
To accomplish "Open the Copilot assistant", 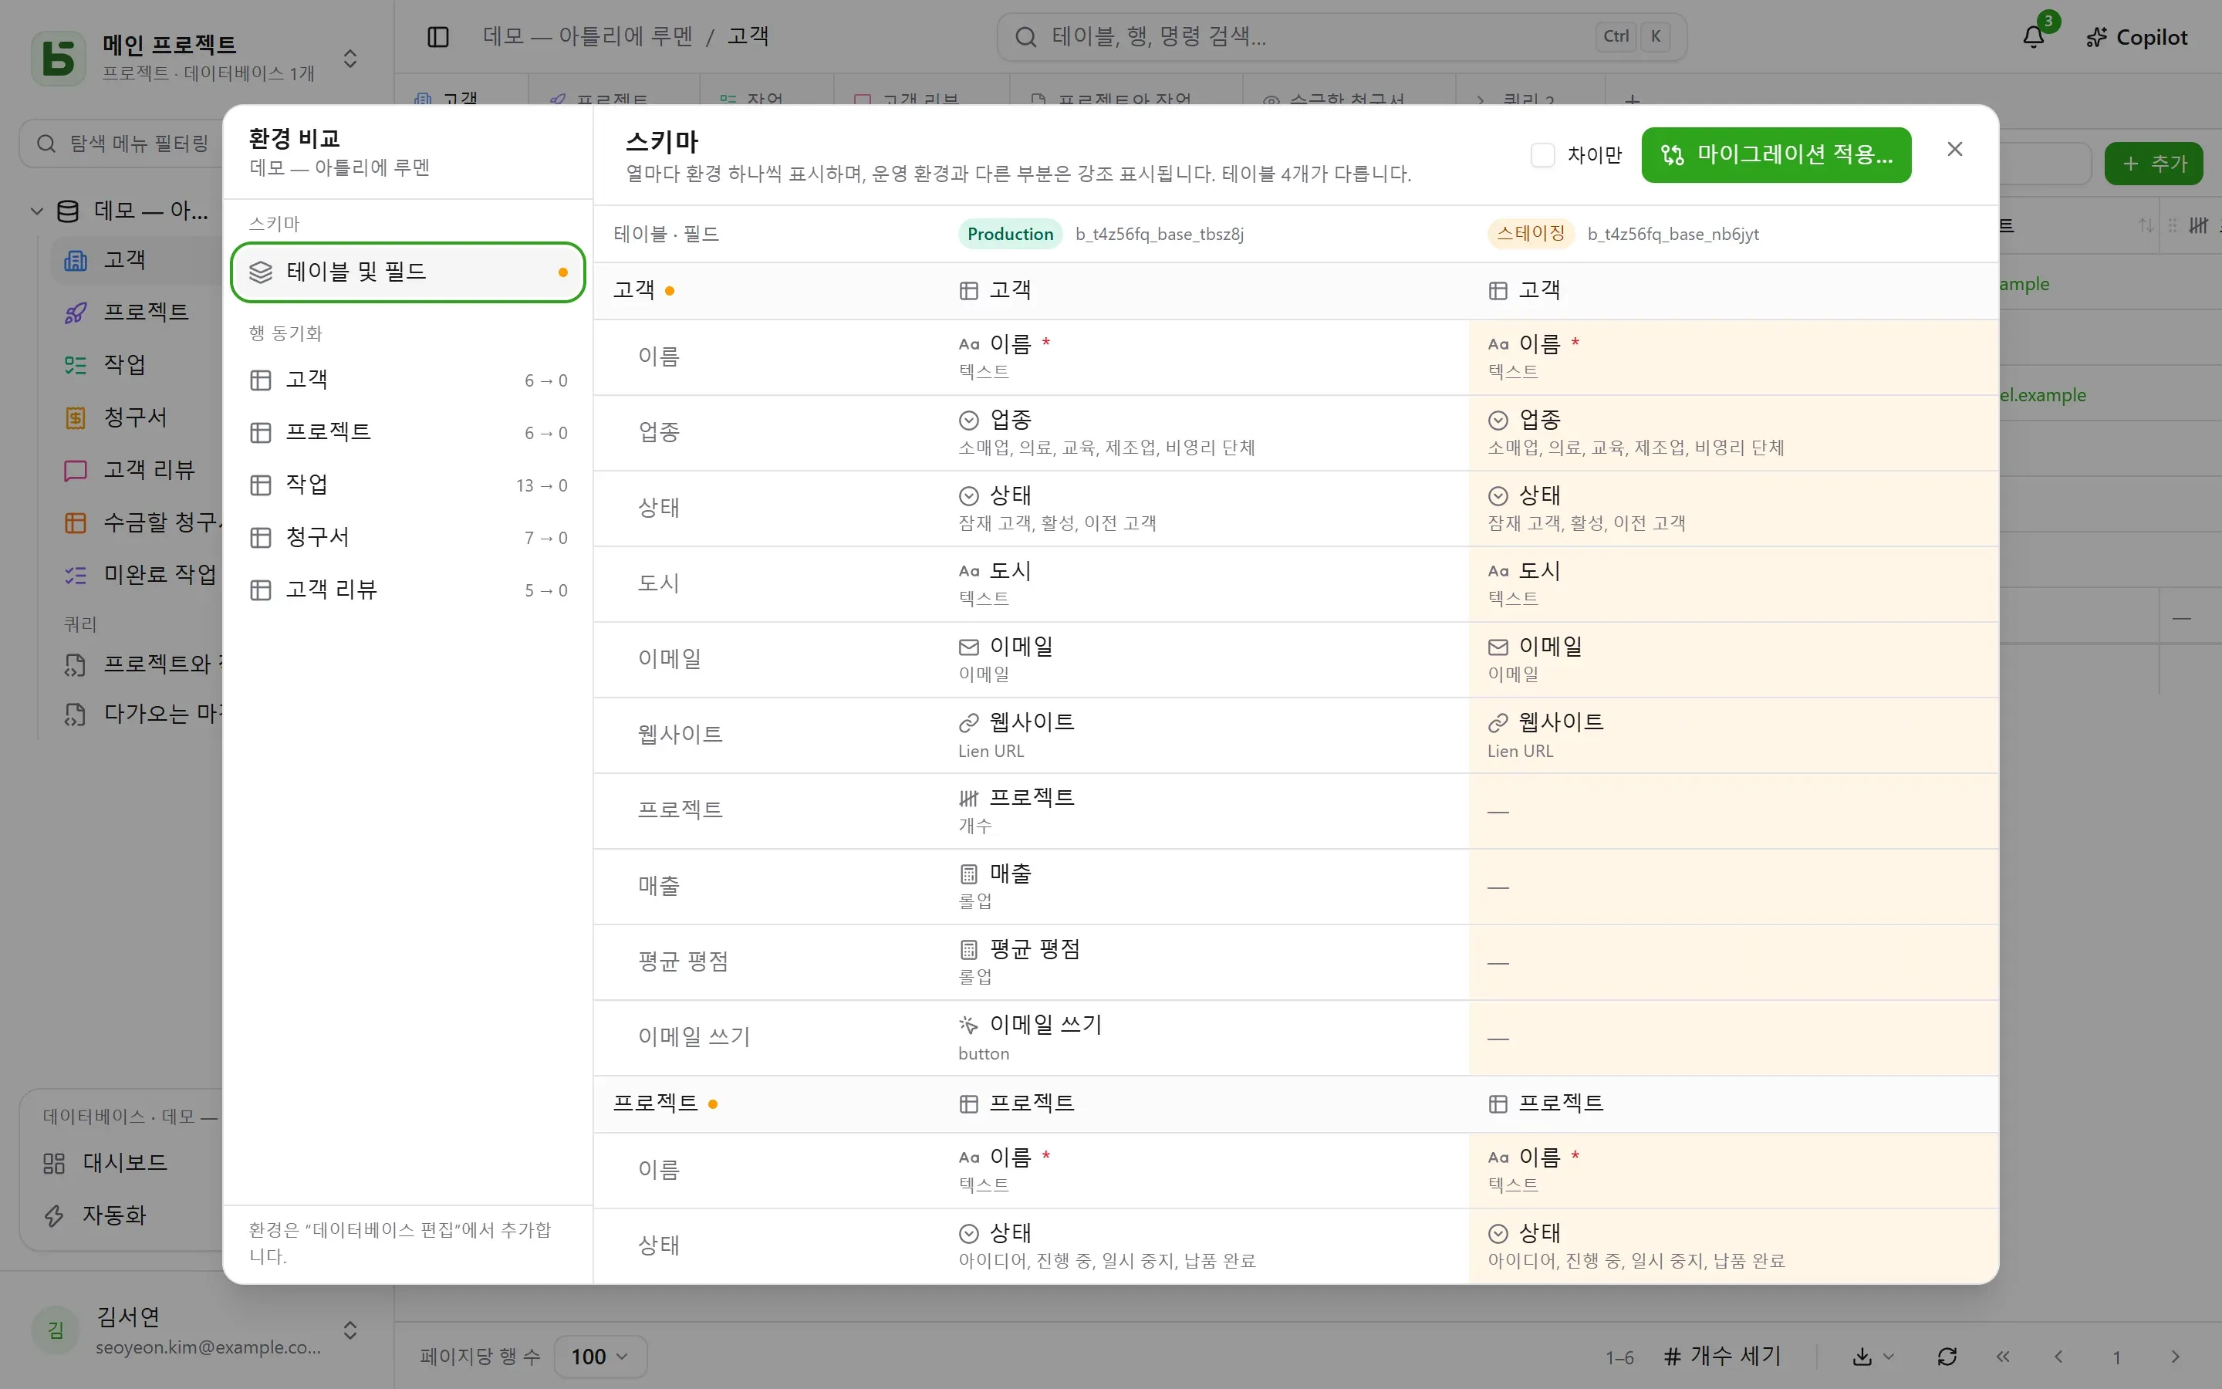I will (2136, 37).
